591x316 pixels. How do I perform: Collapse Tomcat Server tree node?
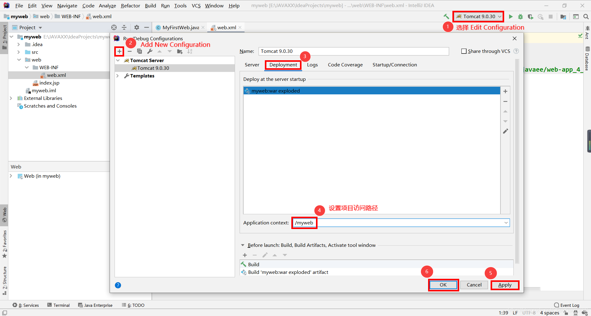tap(118, 61)
